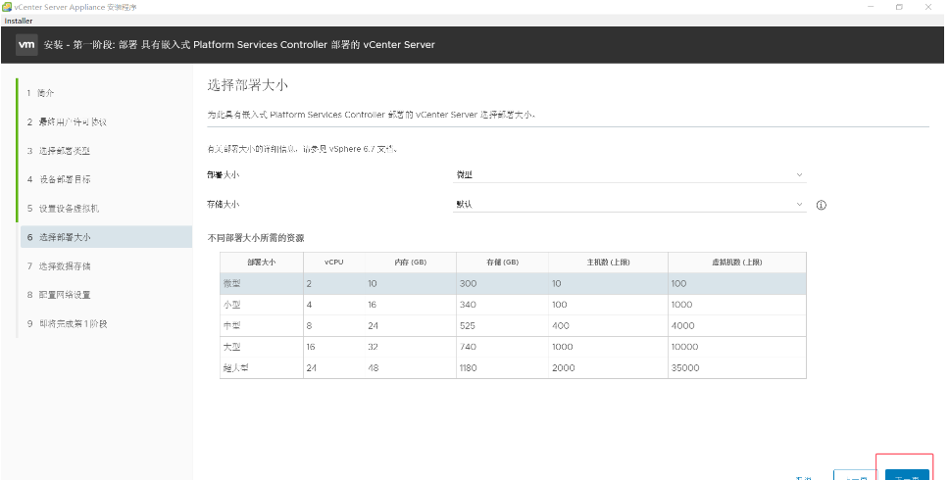Click host limit 400 cell

(x=561, y=325)
